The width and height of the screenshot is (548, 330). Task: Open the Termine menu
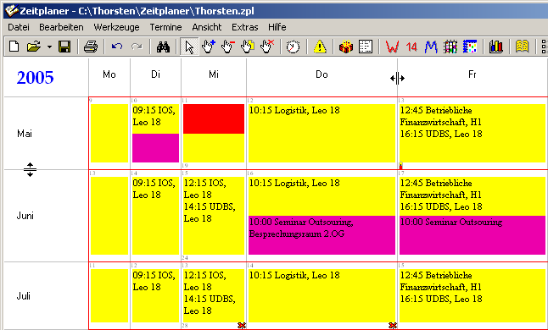pyautogui.click(x=165, y=27)
